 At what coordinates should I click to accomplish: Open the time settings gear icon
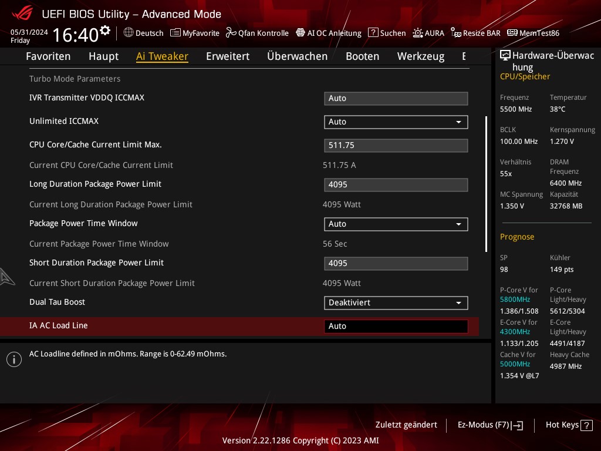click(105, 31)
